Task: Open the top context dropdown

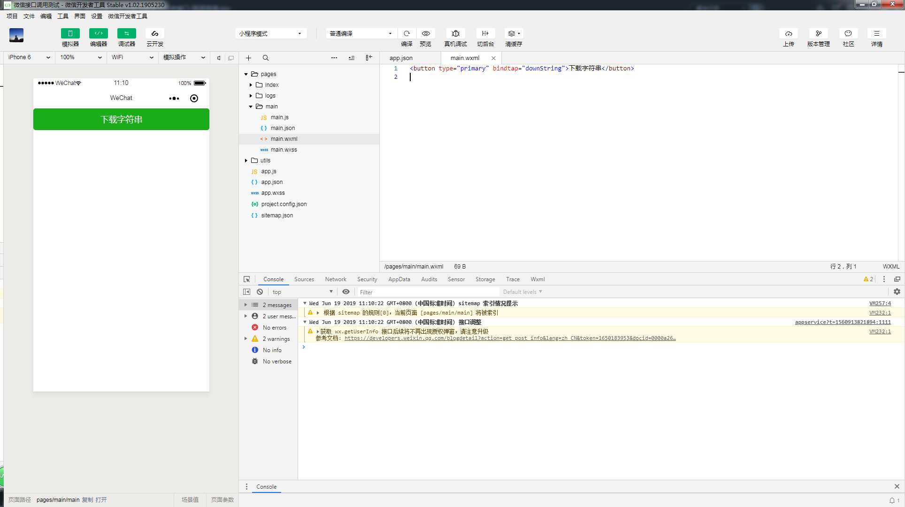Action: 302,292
